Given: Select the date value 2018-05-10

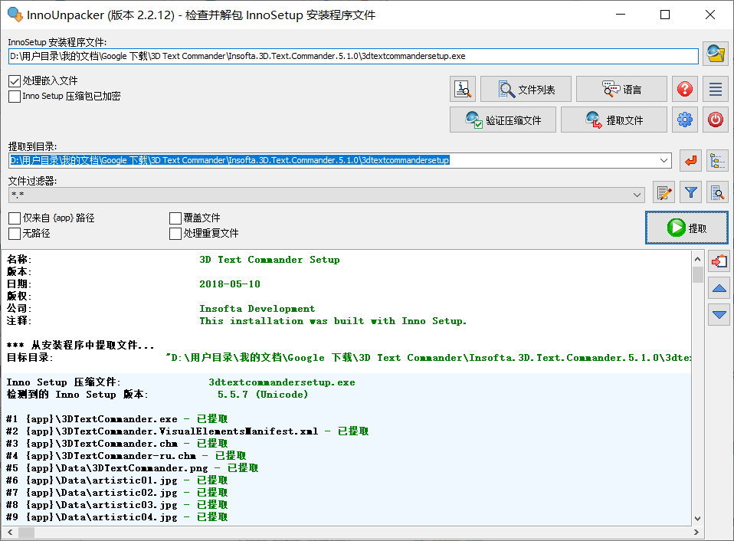Looking at the screenshot, I should (230, 284).
